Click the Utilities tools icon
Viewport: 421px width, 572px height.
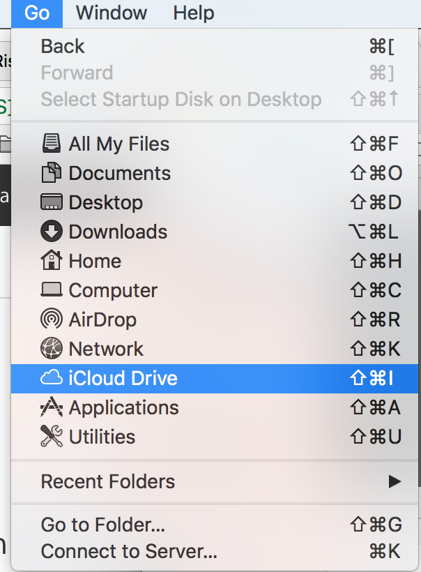(x=52, y=437)
